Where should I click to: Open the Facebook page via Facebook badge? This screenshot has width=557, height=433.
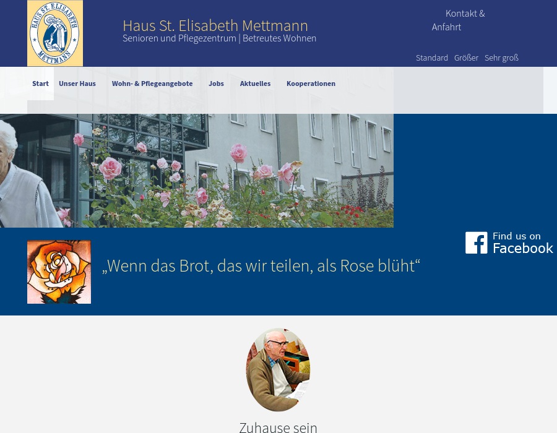point(509,242)
